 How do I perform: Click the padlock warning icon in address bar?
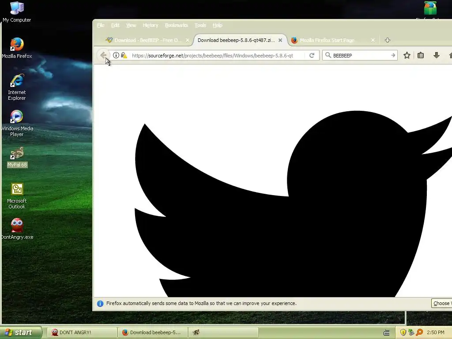click(124, 55)
